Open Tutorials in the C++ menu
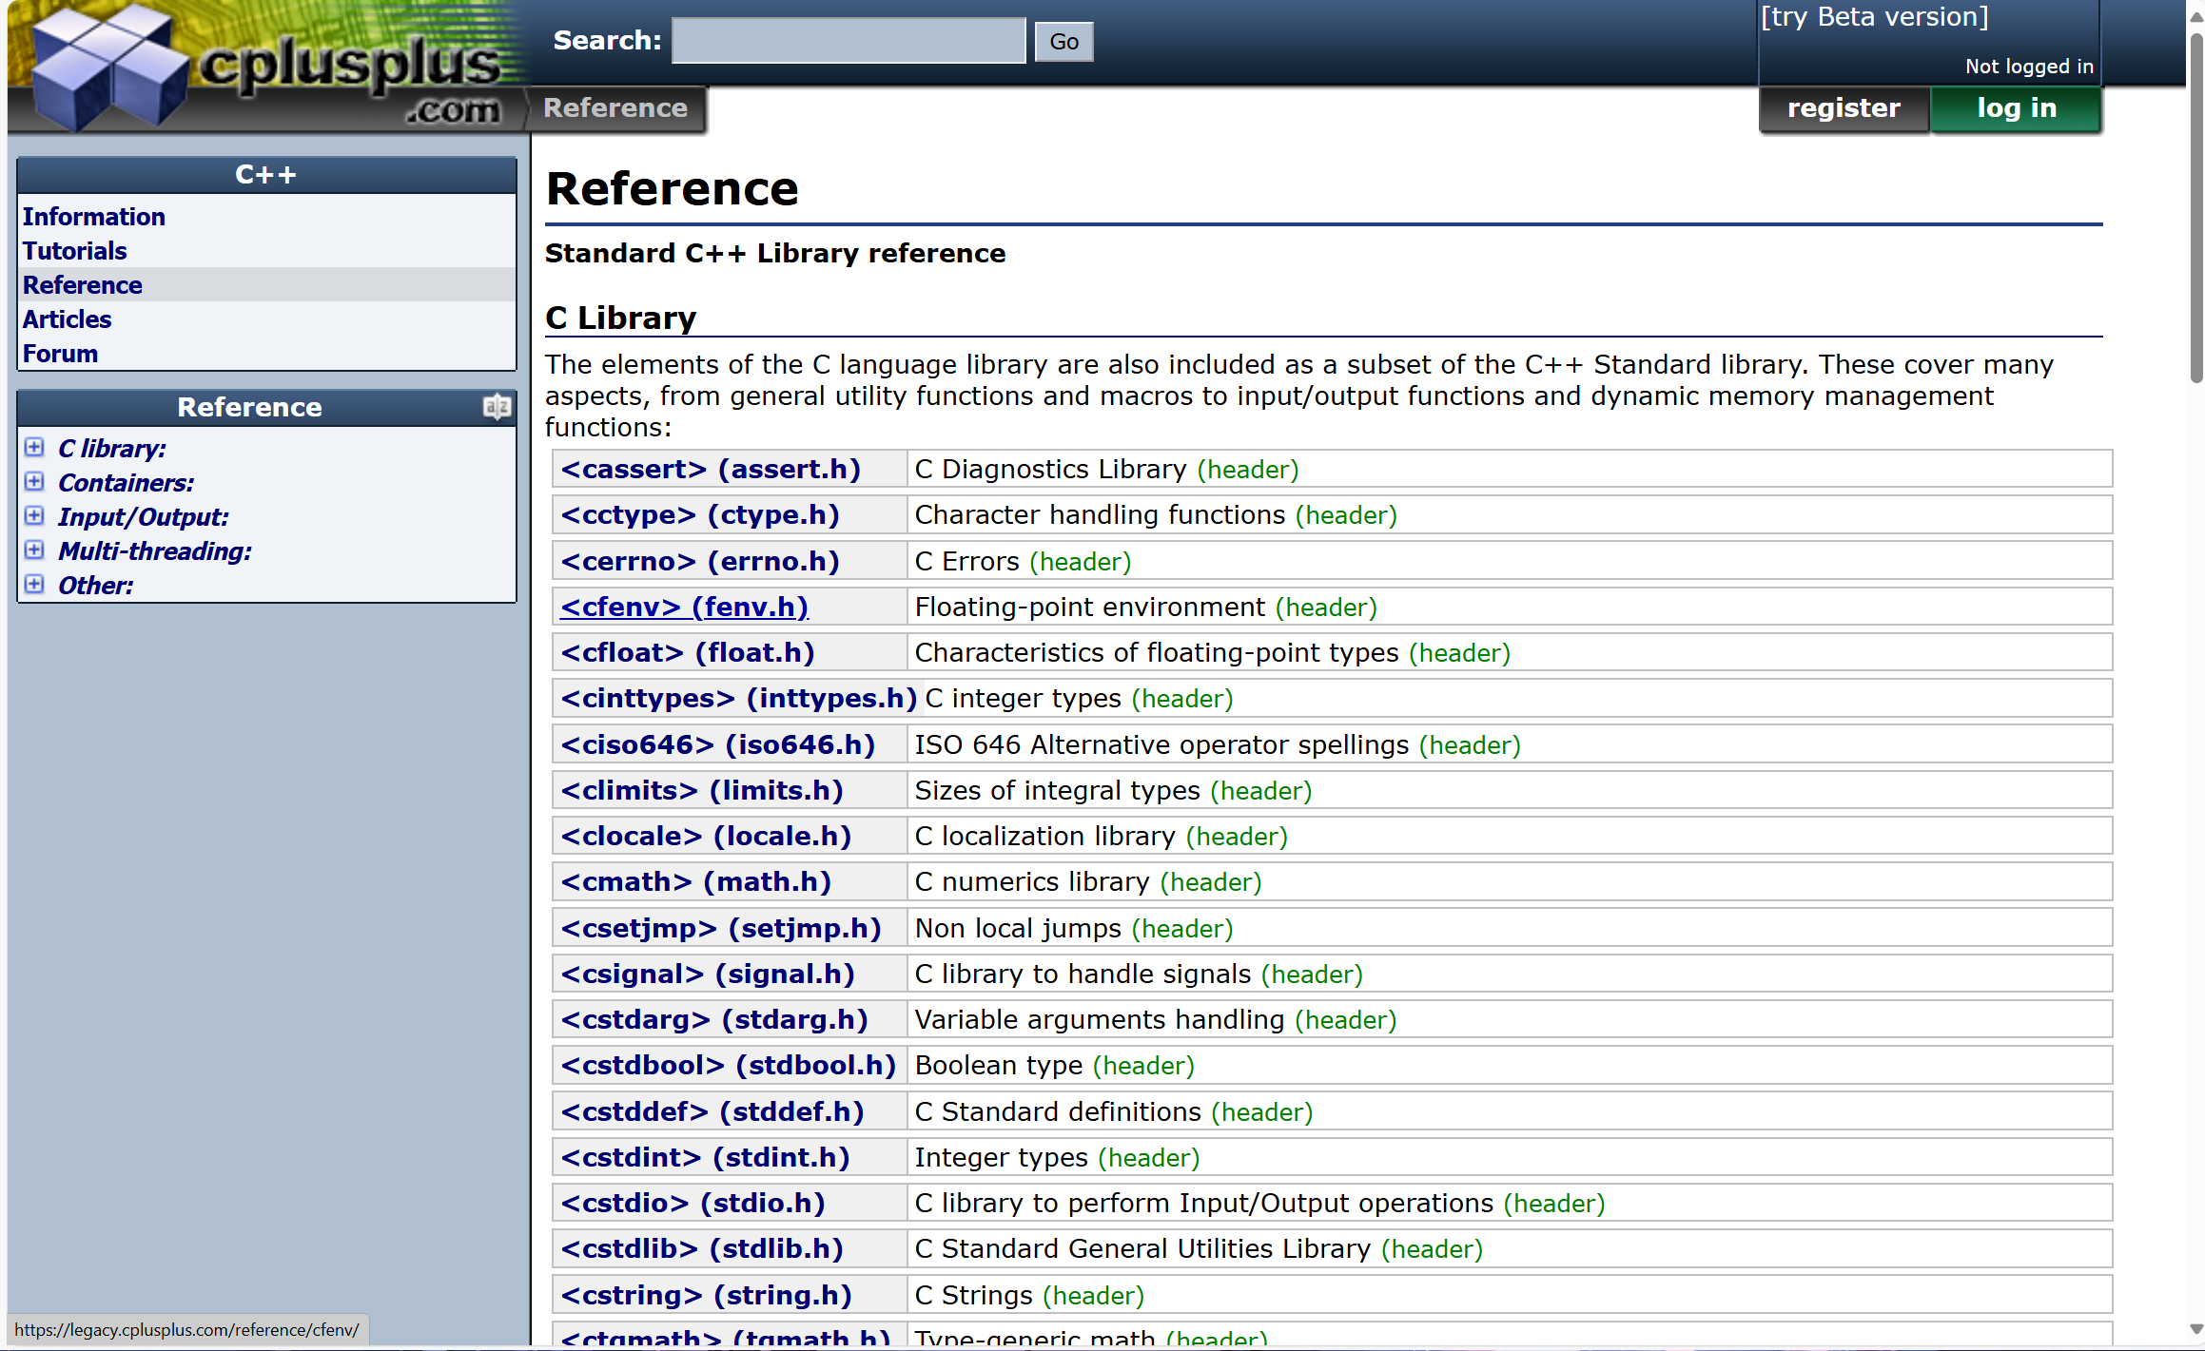 pyautogui.click(x=74, y=251)
